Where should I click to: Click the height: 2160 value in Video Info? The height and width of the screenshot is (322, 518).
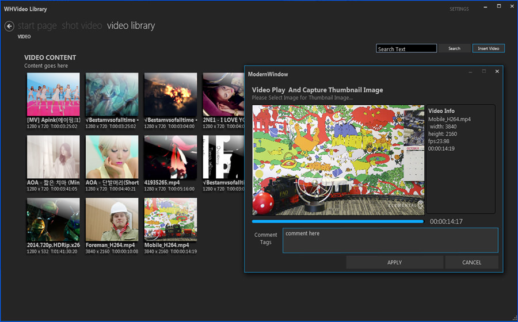(443, 134)
